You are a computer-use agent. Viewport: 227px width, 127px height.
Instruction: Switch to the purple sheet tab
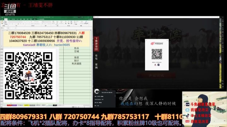click(14, 105)
